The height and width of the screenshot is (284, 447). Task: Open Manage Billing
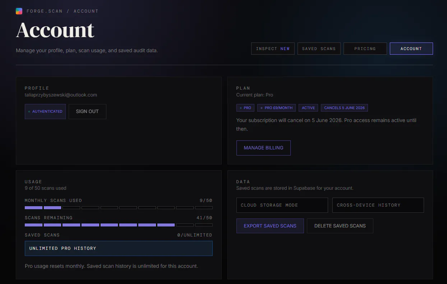(263, 148)
